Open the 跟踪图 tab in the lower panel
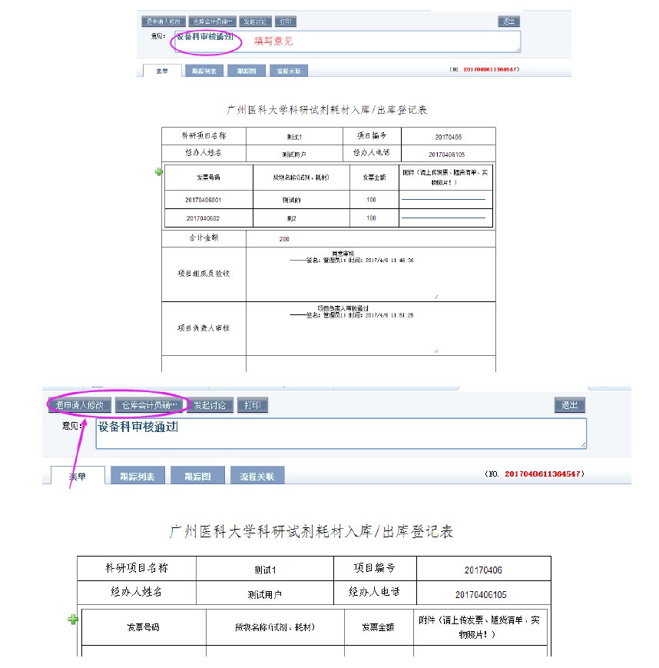The width and height of the screenshot is (659, 668). (197, 476)
